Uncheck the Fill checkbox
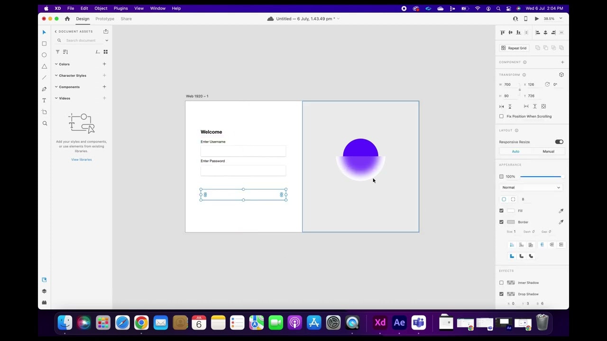This screenshot has height=341, width=607. (x=501, y=211)
